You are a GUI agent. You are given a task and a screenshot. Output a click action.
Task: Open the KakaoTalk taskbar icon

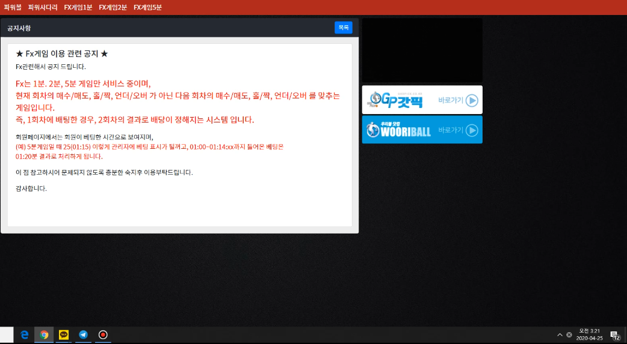click(64, 335)
